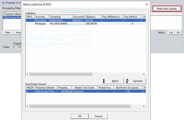Move property Dn in background window
This screenshot has width=184, height=120.
[x=178, y=33]
